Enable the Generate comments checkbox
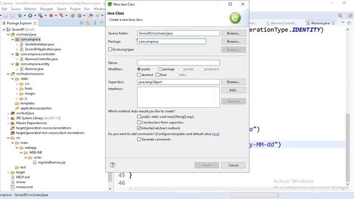This screenshot has width=354, height=199. click(x=139, y=139)
